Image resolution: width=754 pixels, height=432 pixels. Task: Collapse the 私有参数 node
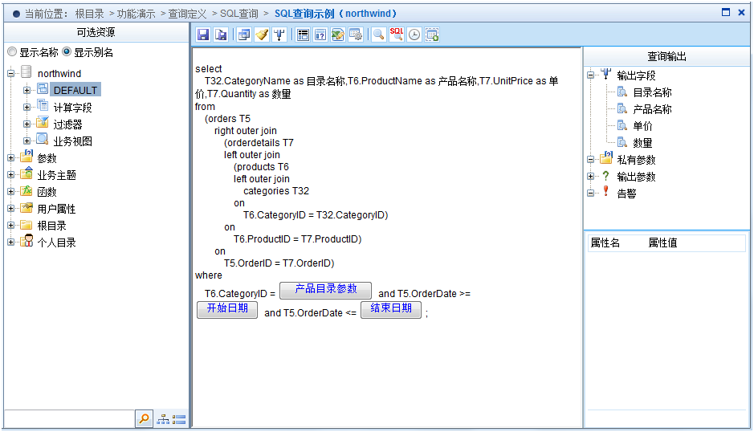coord(590,160)
